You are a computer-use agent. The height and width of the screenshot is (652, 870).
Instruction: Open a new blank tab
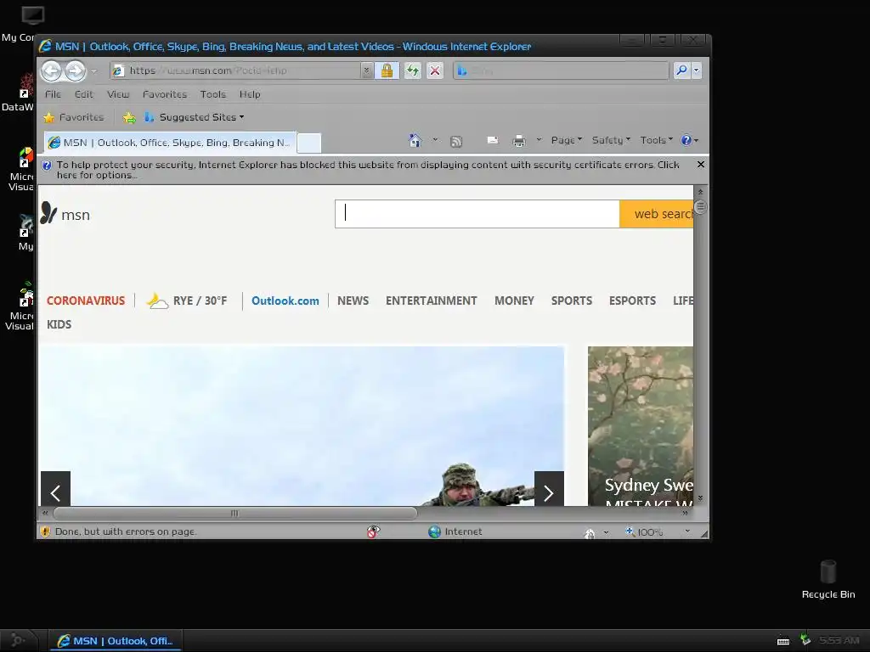point(309,143)
